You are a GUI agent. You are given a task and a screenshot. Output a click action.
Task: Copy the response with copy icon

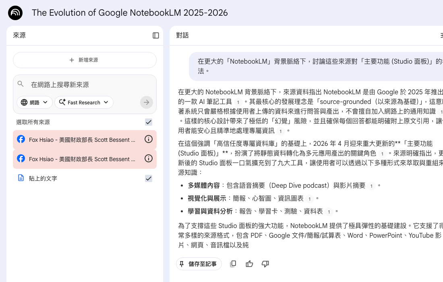[233, 264]
